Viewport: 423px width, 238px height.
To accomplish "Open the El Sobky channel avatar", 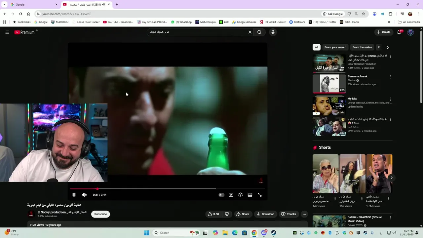I will (31, 214).
